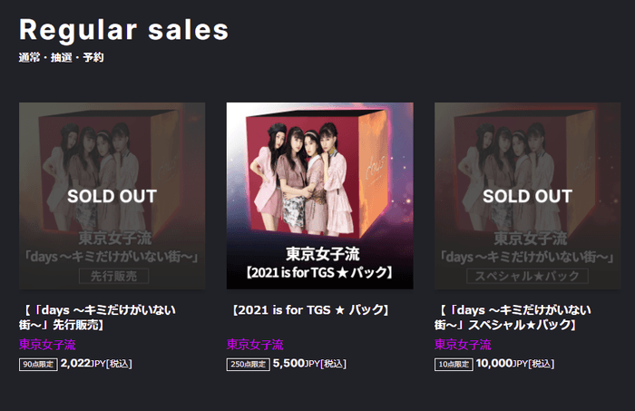The image size is (635, 411).
Task: Click the 東京女子流 caption inside the TGS pack image
Action: (x=319, y=251)
